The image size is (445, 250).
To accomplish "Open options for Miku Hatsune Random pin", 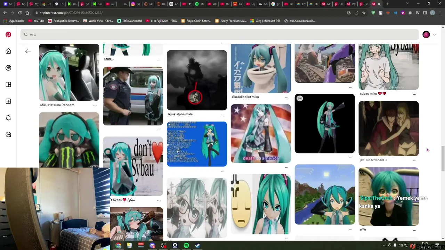I will (95, 105).
